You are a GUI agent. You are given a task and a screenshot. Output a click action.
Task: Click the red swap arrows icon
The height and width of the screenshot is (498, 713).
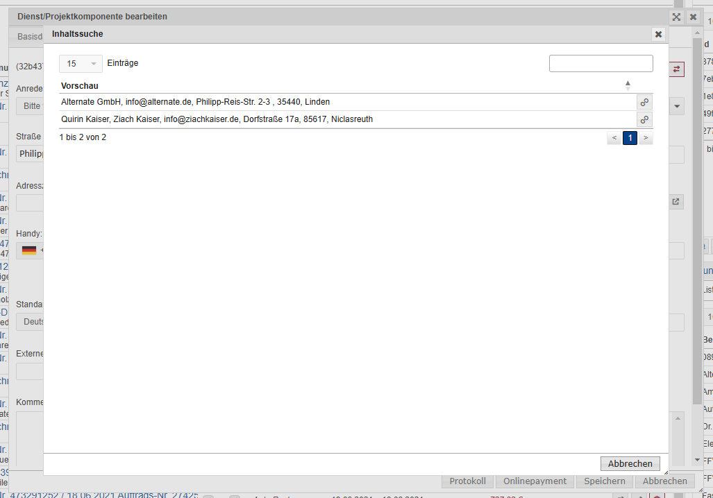677,69
